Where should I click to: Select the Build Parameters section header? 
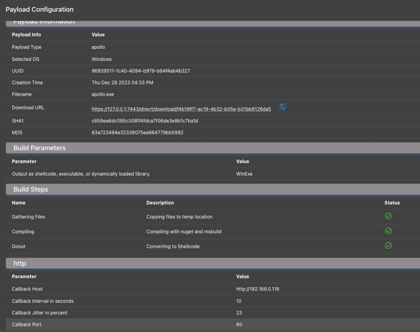(x=213, y=148)
